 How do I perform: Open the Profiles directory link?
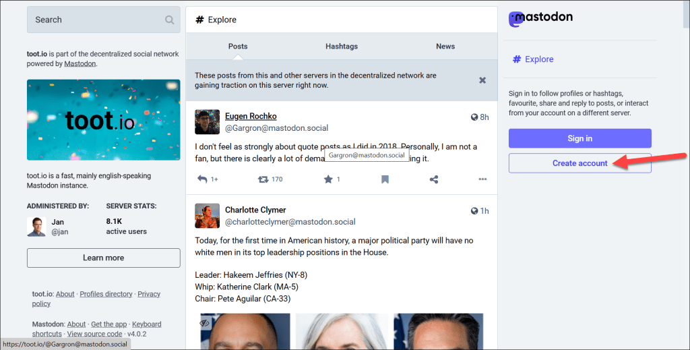(106, 294)
